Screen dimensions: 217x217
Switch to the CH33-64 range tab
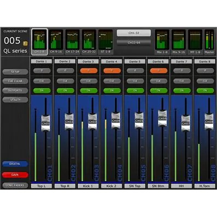(x=134, y=43)
